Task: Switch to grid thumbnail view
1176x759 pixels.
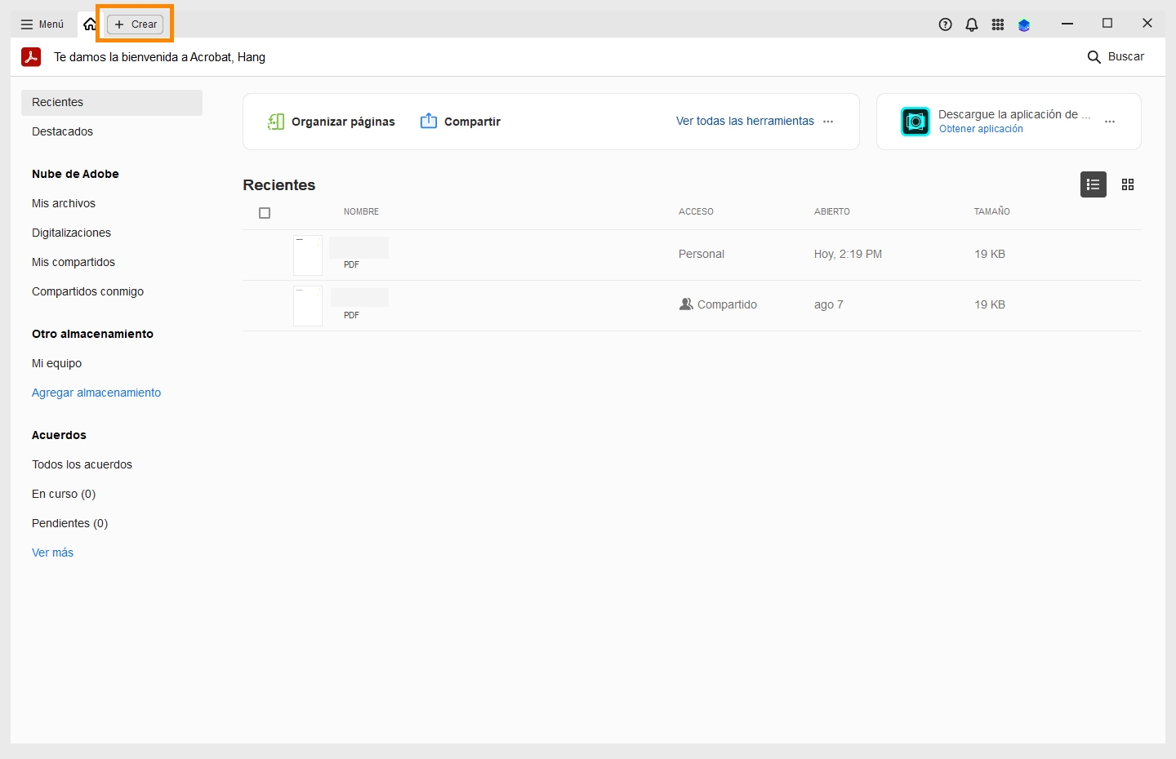Action: point(1128,184)
